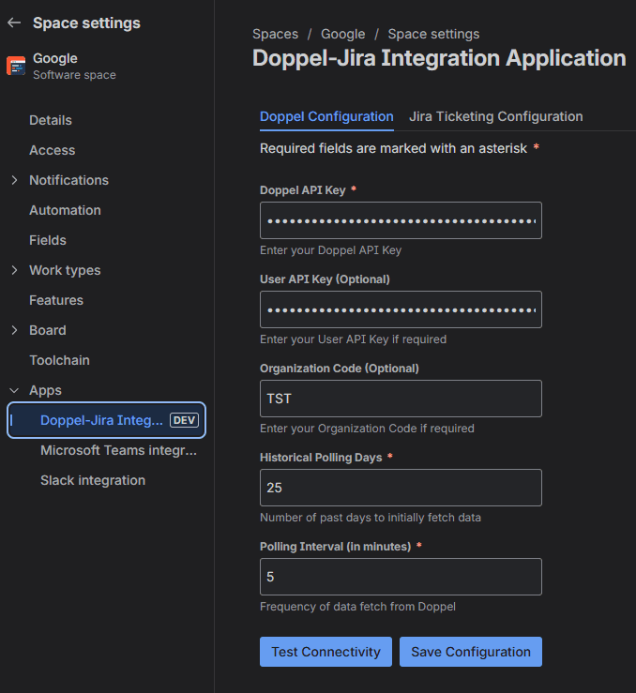Switch to the Doppel Configuration tab
Image resolution: width=636 pixels, height=693 pixels.
(x=326, y=116)
